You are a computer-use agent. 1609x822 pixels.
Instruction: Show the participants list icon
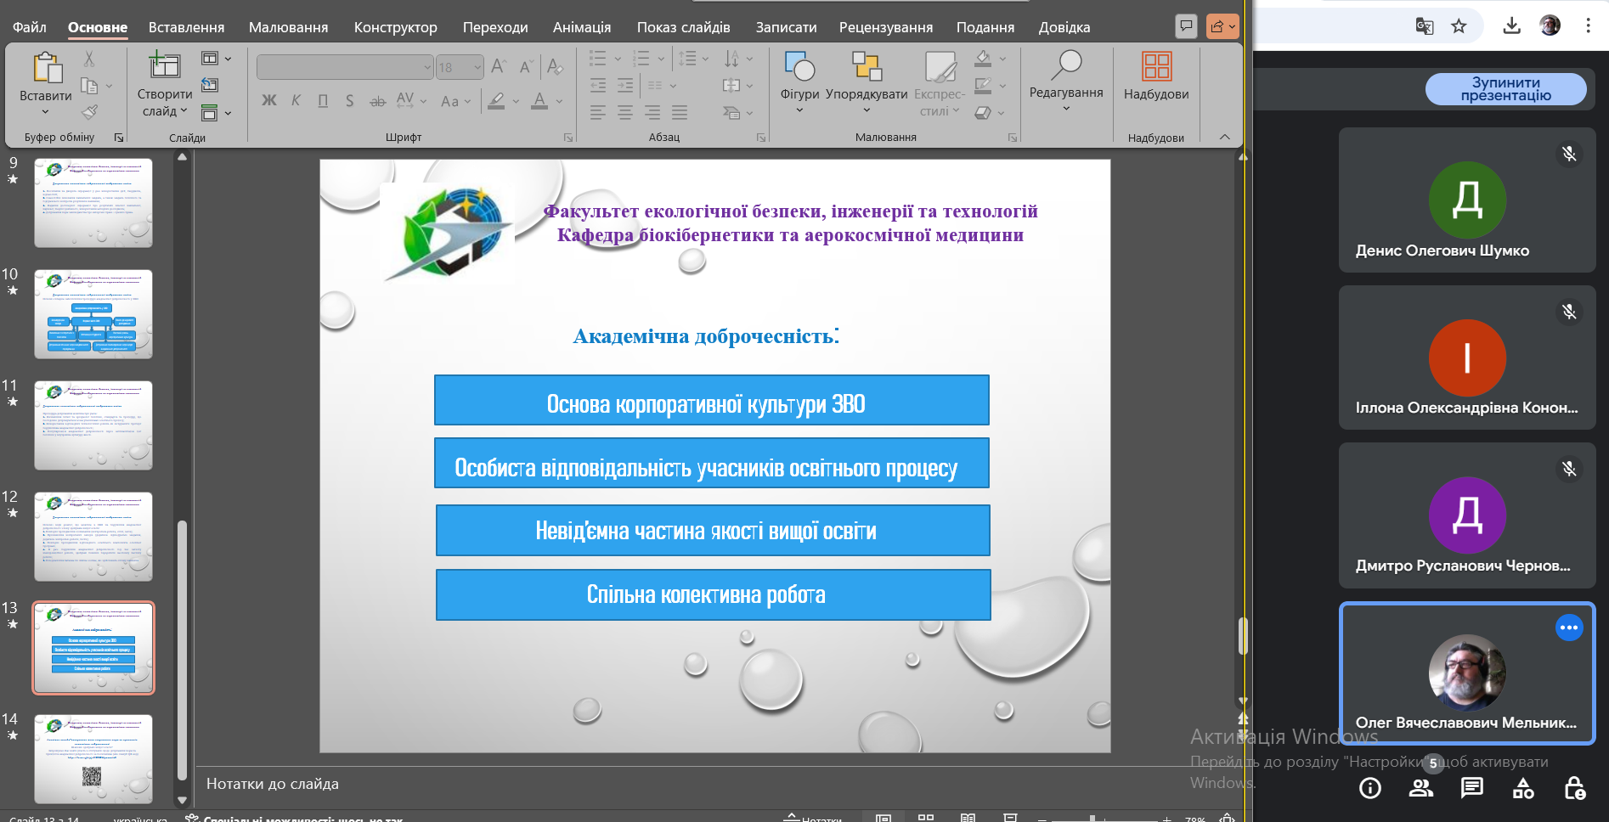1420,788
